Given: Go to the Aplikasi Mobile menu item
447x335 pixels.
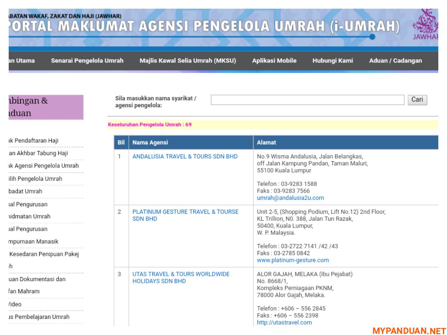Looking at the screenshot, I should (274, 61).
